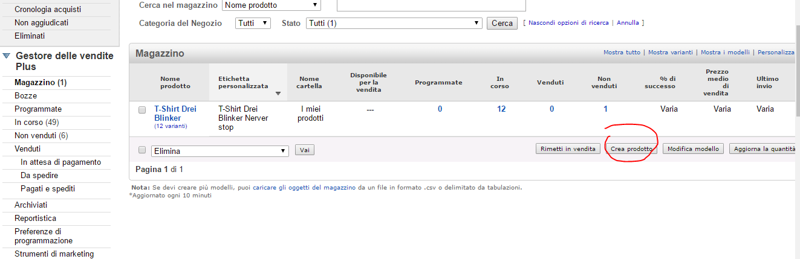Click the warehouse search text field

pyautogui.click(x=431, y=5)
